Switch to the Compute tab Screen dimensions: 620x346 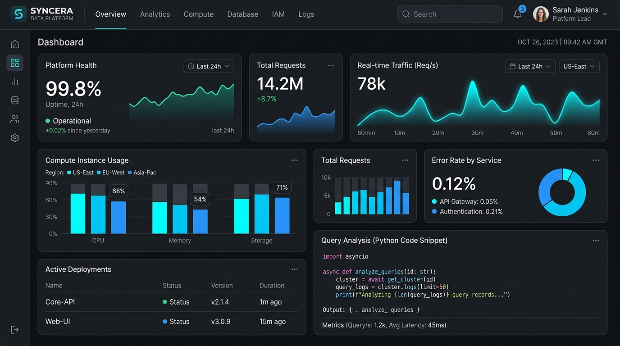point(199,14)
